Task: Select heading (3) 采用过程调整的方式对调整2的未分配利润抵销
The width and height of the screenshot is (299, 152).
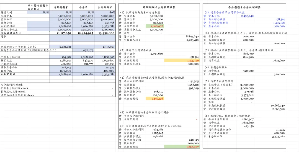Action: coord(152,78)
